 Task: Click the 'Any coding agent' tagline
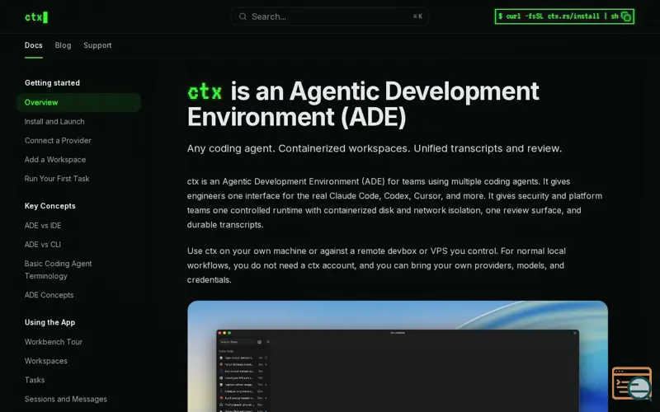point(375,148)
